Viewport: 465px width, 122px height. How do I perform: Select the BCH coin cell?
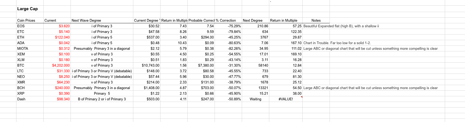pyautogui.click(x=30, y=88)
